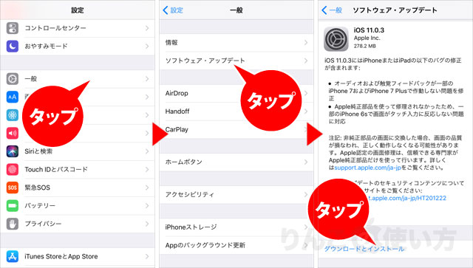Tap the Do Not Disturb moon icon
Viewport: 473px width, 268px height.
tap(13, 46)
